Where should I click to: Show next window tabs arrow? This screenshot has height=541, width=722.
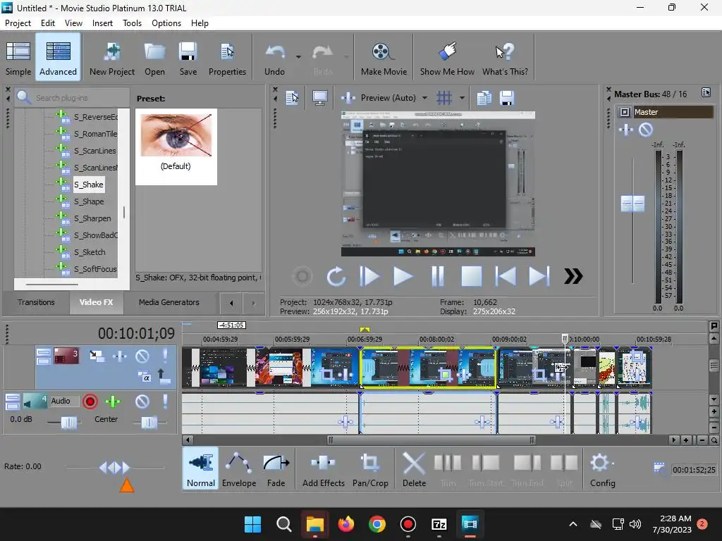[253, 303]
